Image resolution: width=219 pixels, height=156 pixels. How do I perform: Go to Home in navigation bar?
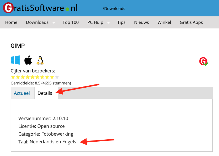pyautogui.click(x=11, y=22)
